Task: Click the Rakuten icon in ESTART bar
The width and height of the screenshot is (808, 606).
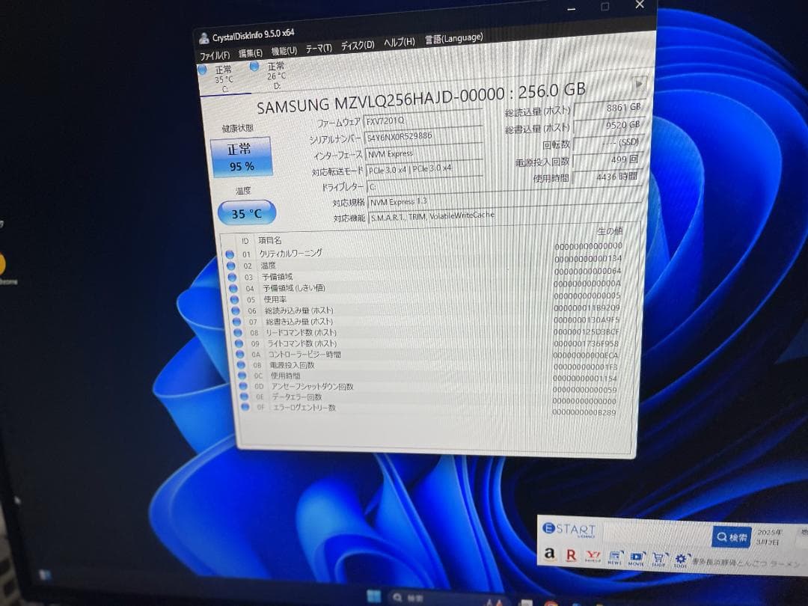Action: tap(571, 557)
